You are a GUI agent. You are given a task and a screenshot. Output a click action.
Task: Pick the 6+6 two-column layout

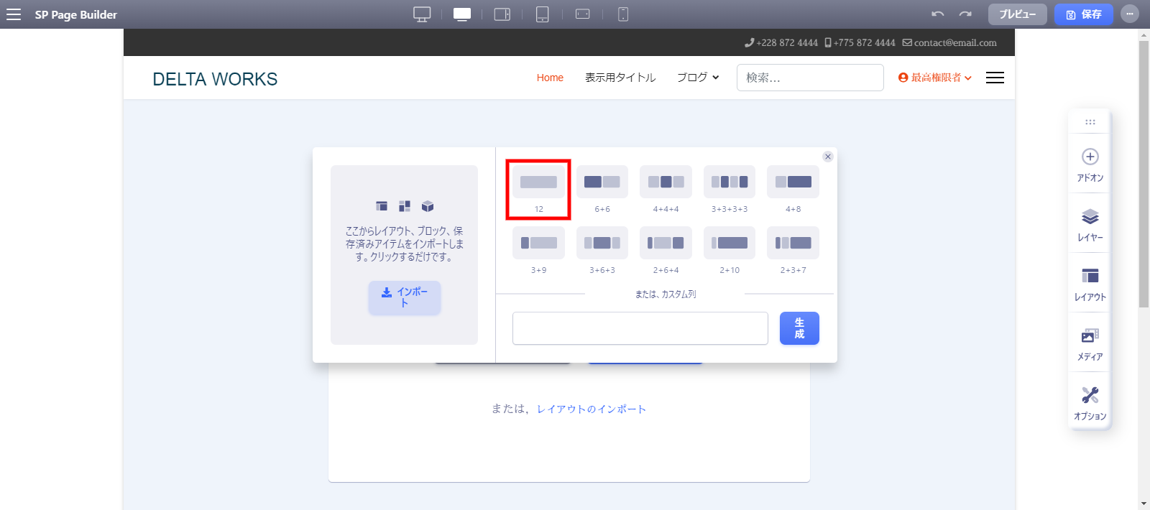pos(602,182)
